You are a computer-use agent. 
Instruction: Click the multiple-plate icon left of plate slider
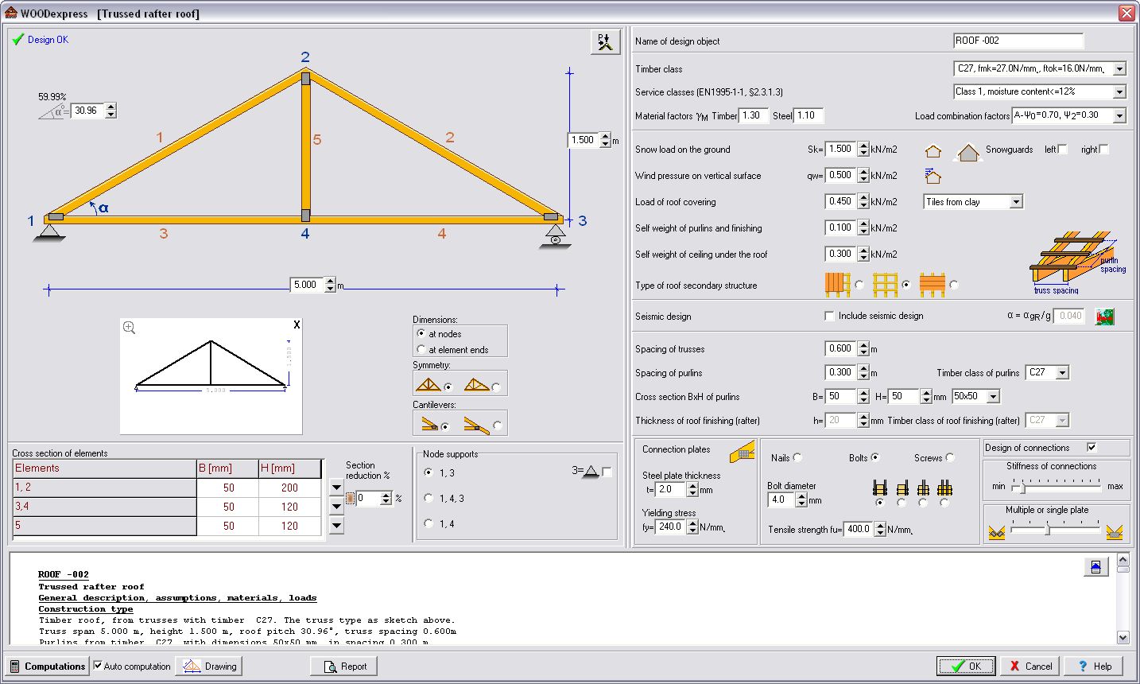click(996, 532)
